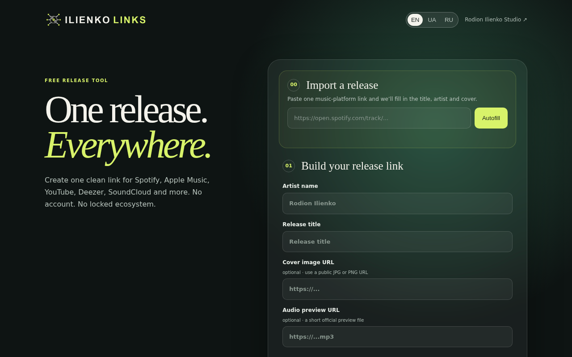Click the 'FREE RELEASE TOOL' label
This screenshot has height=357, width=572.
(x=76, y=81)
